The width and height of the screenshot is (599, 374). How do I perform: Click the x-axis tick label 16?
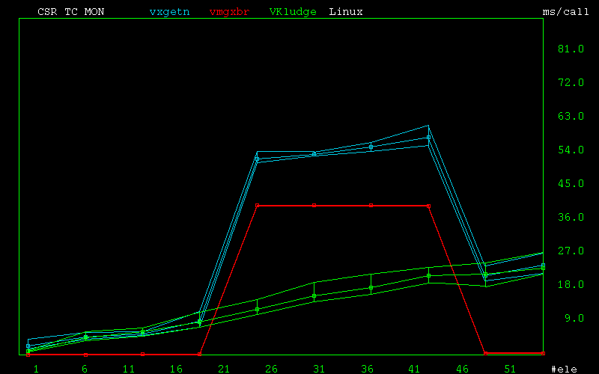pyautogui.click(x=176, y=369)
